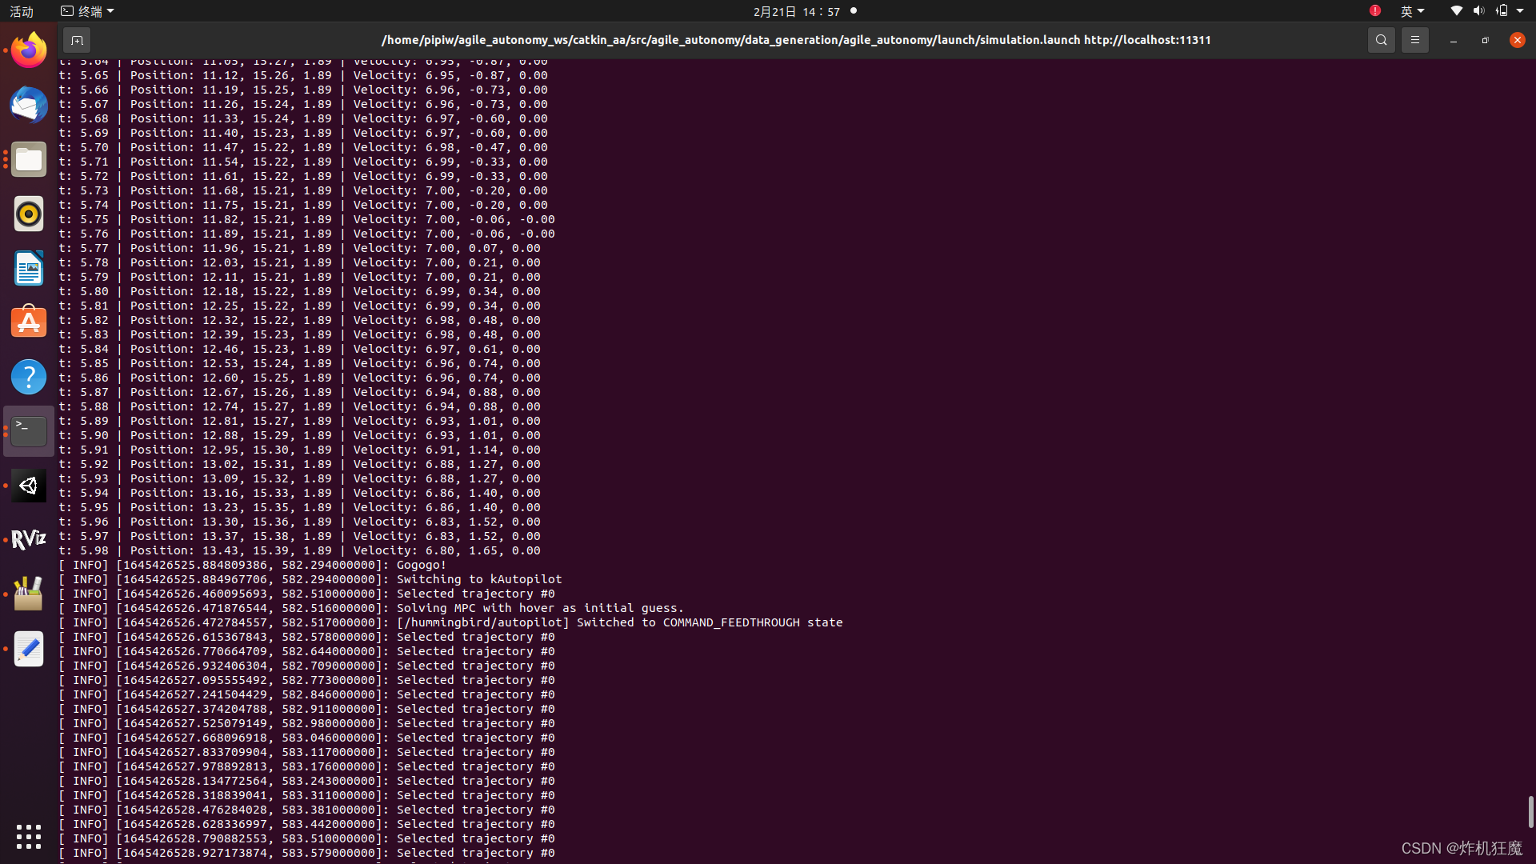This screenshot has width=1536, height=864.
Task: Click the line starting 't: 5.77'
Action: pos(300,248)
